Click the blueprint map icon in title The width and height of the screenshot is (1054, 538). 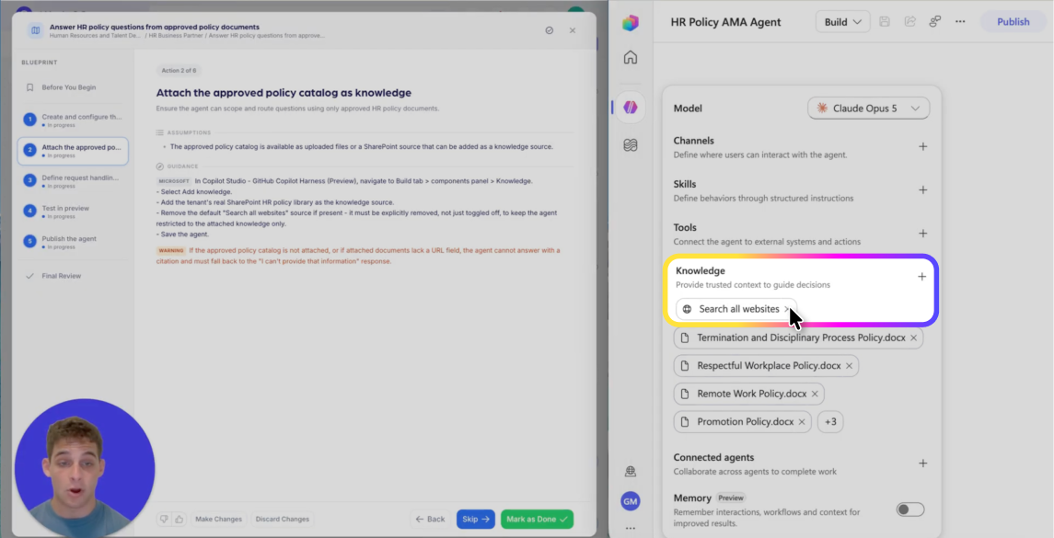point(36,30)
